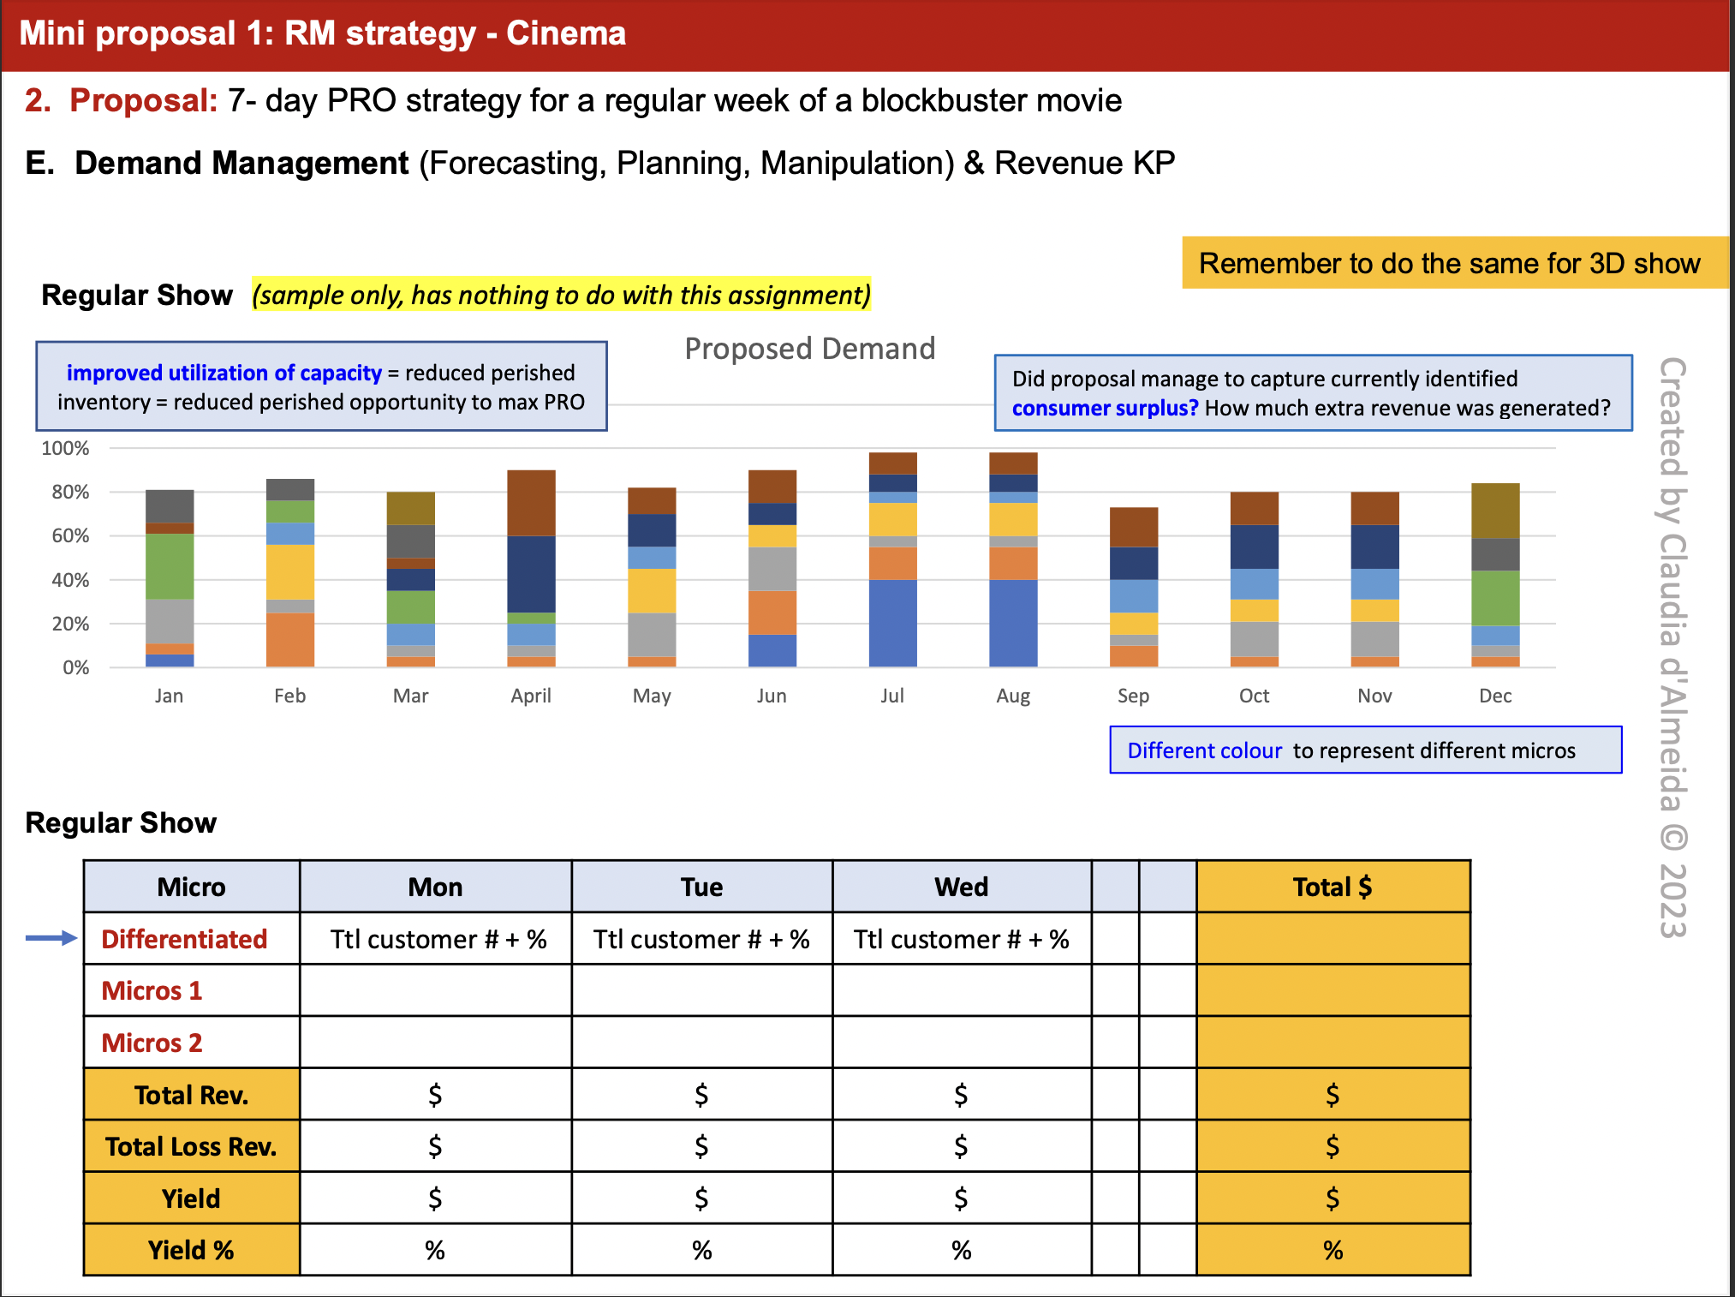Click the blue arrow beside Differentiated row
This screenshot has height=1297, width=1735.
(x=51, y=939)
